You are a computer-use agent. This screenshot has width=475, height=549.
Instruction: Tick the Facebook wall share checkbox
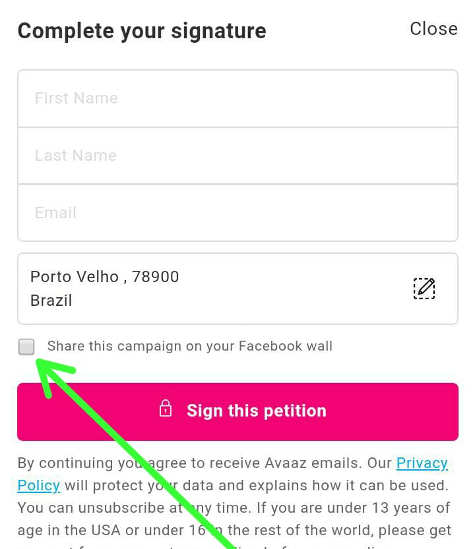(26, 347)
